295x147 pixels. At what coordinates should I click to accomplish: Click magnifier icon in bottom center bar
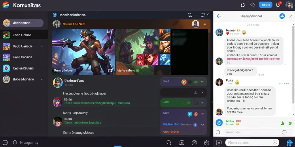tap(169, 143)
